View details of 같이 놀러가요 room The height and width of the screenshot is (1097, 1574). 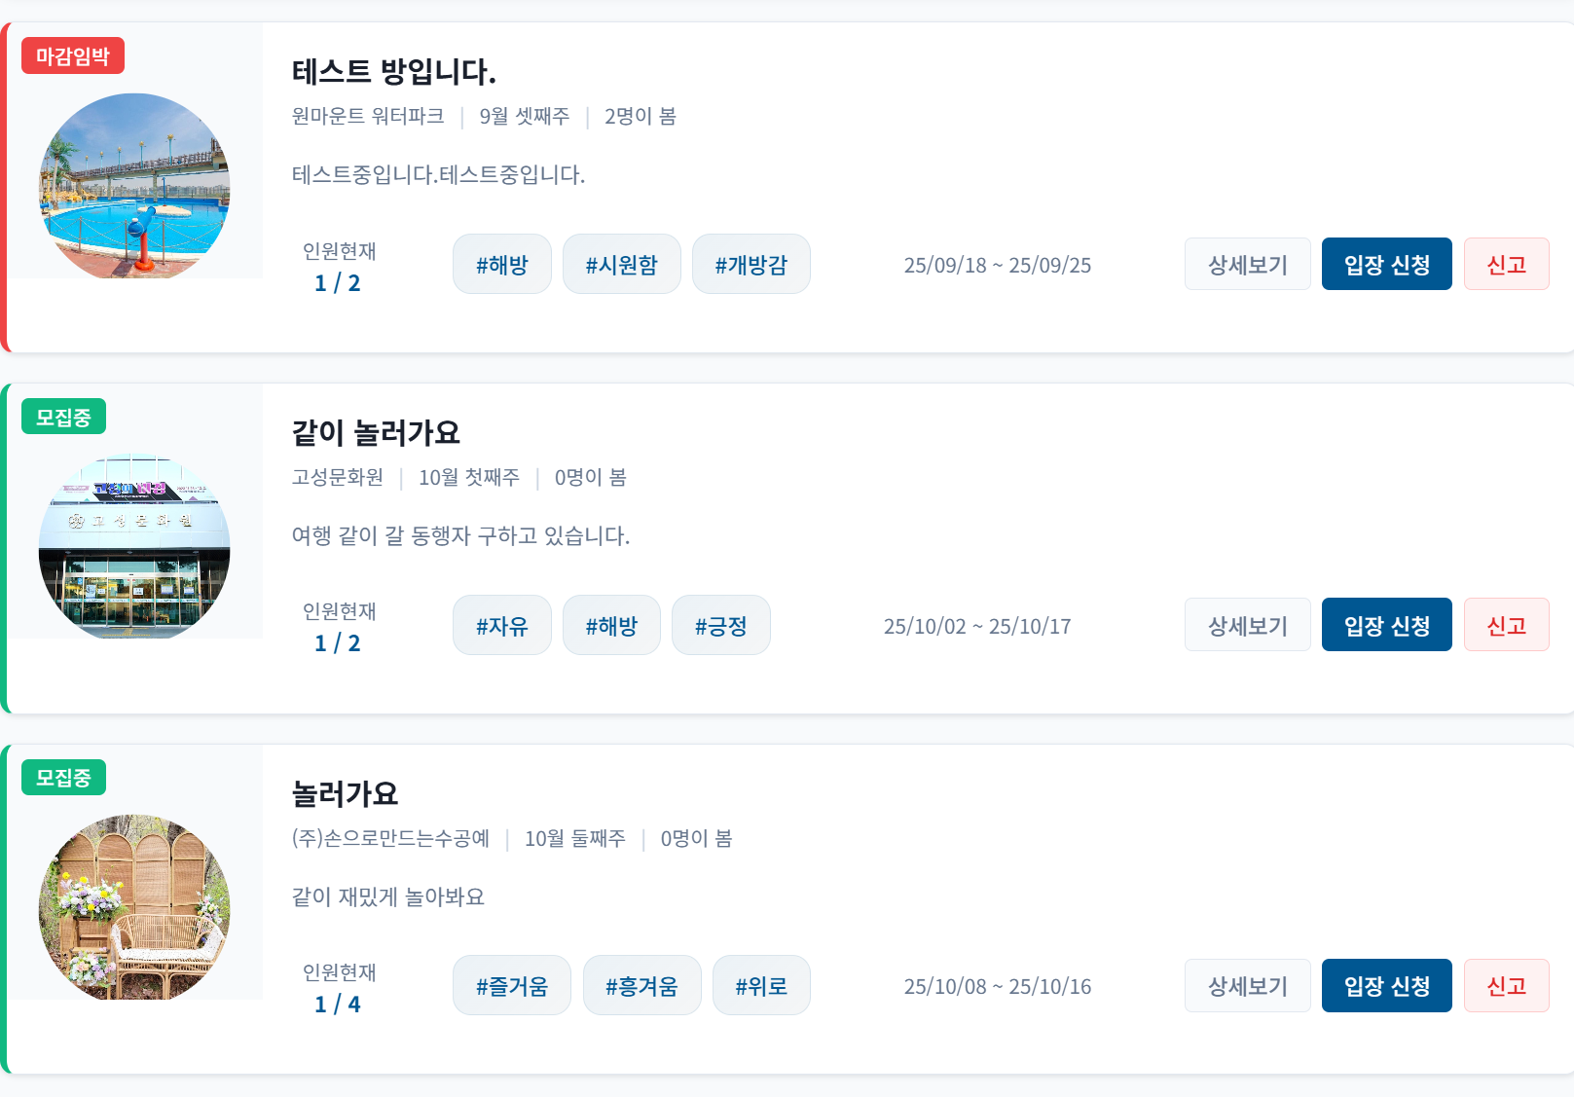coord(1248,625)
